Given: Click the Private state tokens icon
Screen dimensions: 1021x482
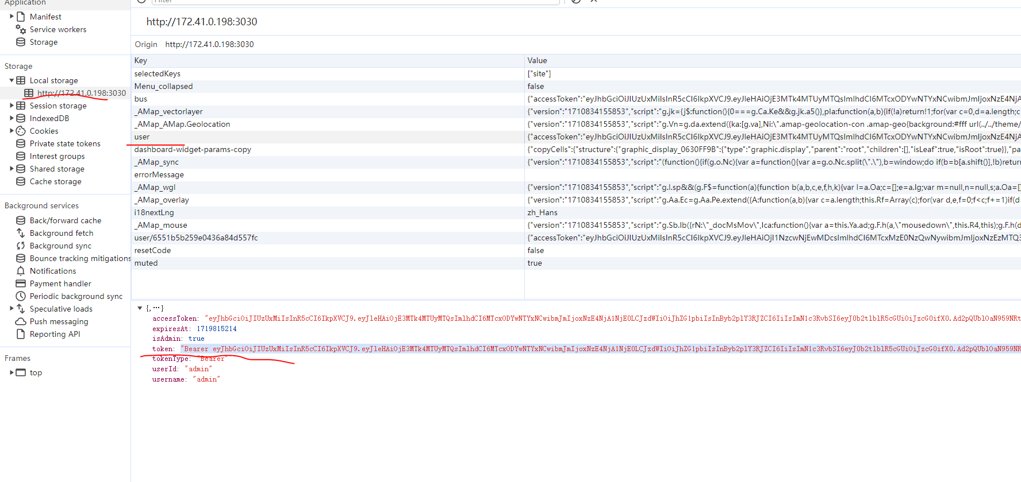Looking at the screenshot, I should click(21, 143).
